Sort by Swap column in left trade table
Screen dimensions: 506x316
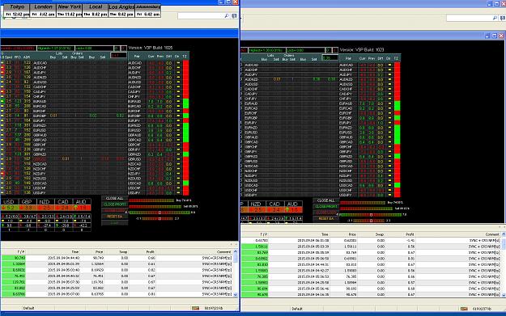(123, 252)
